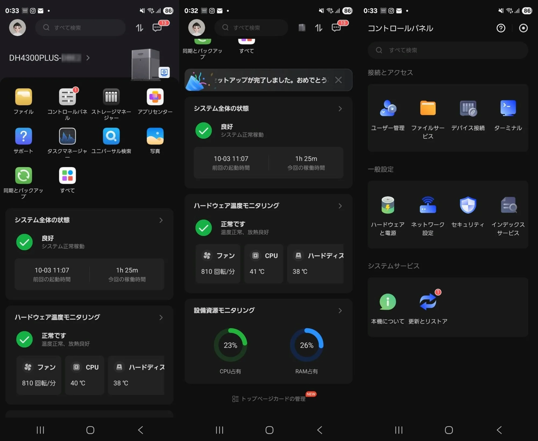Tap the round settings icon beside the help button
This screenshot has height=441, width=538.
point(523,28)
